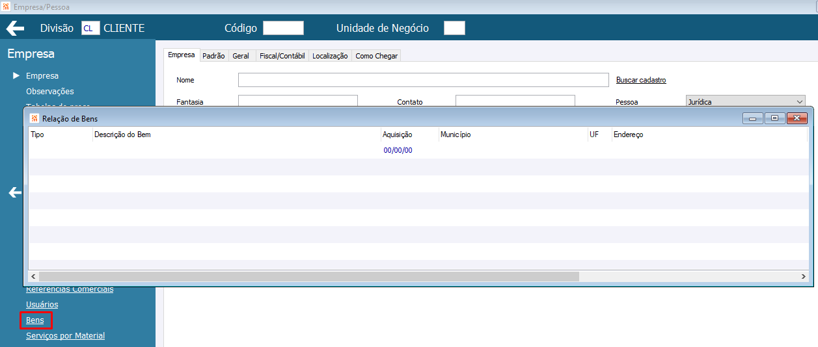The width and height of the screenshot is (818, 347).
Task: Click the Unidade de Negócio field
Action: coord(454,28)
